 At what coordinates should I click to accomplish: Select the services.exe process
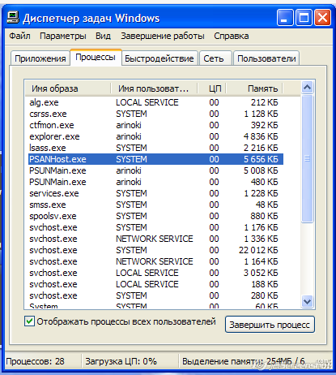pyautogui.click(x=155, y=193)
